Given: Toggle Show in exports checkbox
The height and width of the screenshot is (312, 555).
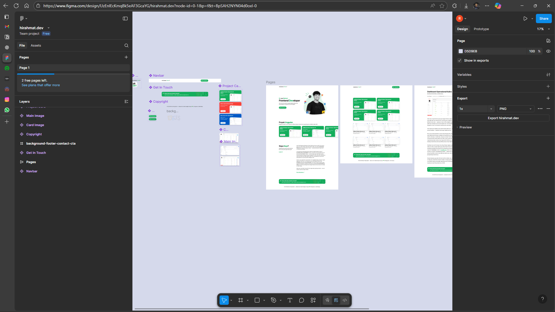Looking at the screenshot, I should [x=460, y=60].
